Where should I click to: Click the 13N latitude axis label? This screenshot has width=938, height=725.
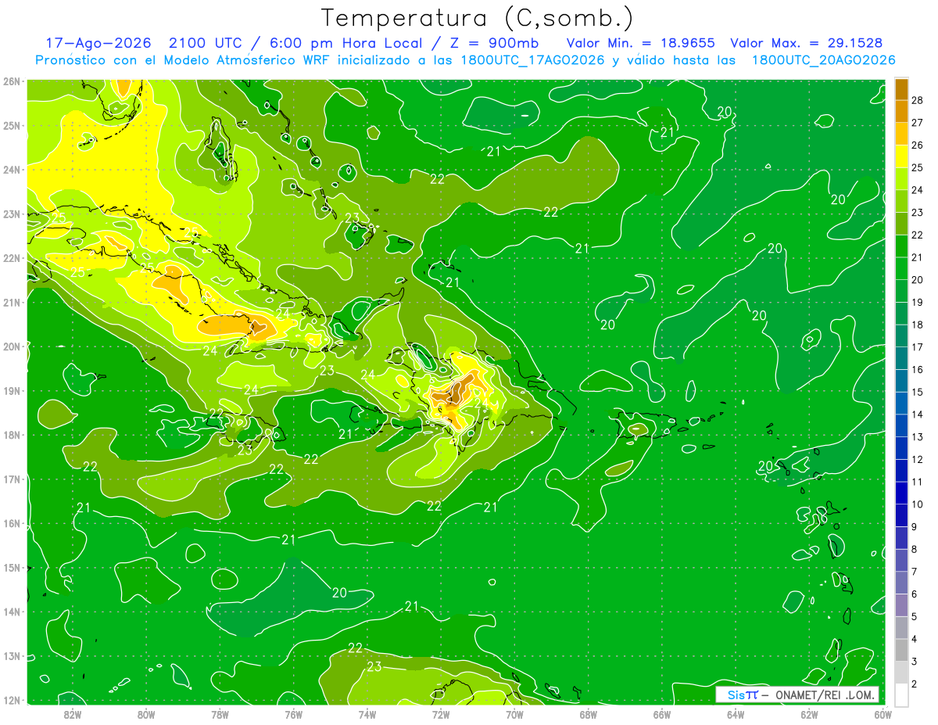pos(12,656)
